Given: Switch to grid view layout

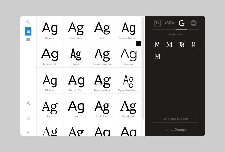Looking at the screenshot, I should [28, 31].
